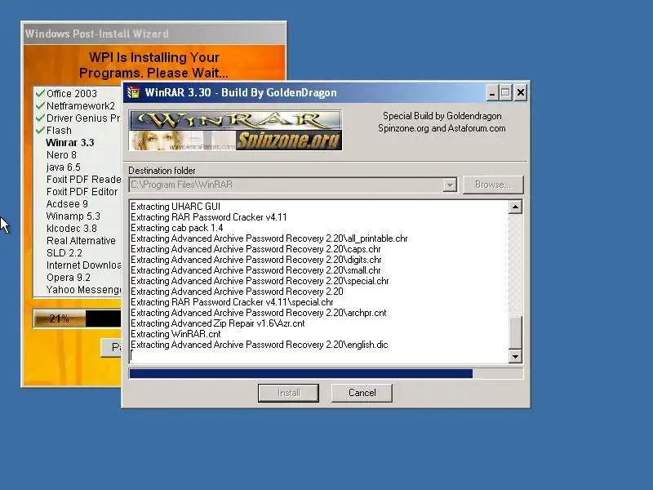Select 'klcodec 3.8' in WPI list
The width and height of the screenshot is (653, 490).
tap(72, 229)
